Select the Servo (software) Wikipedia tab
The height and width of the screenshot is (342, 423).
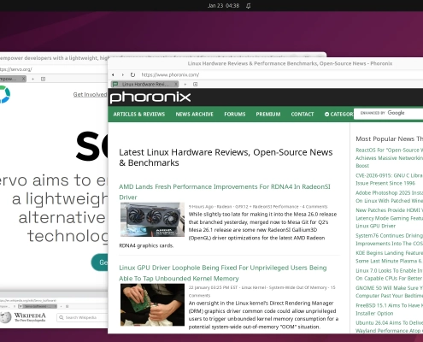[38, 306]
